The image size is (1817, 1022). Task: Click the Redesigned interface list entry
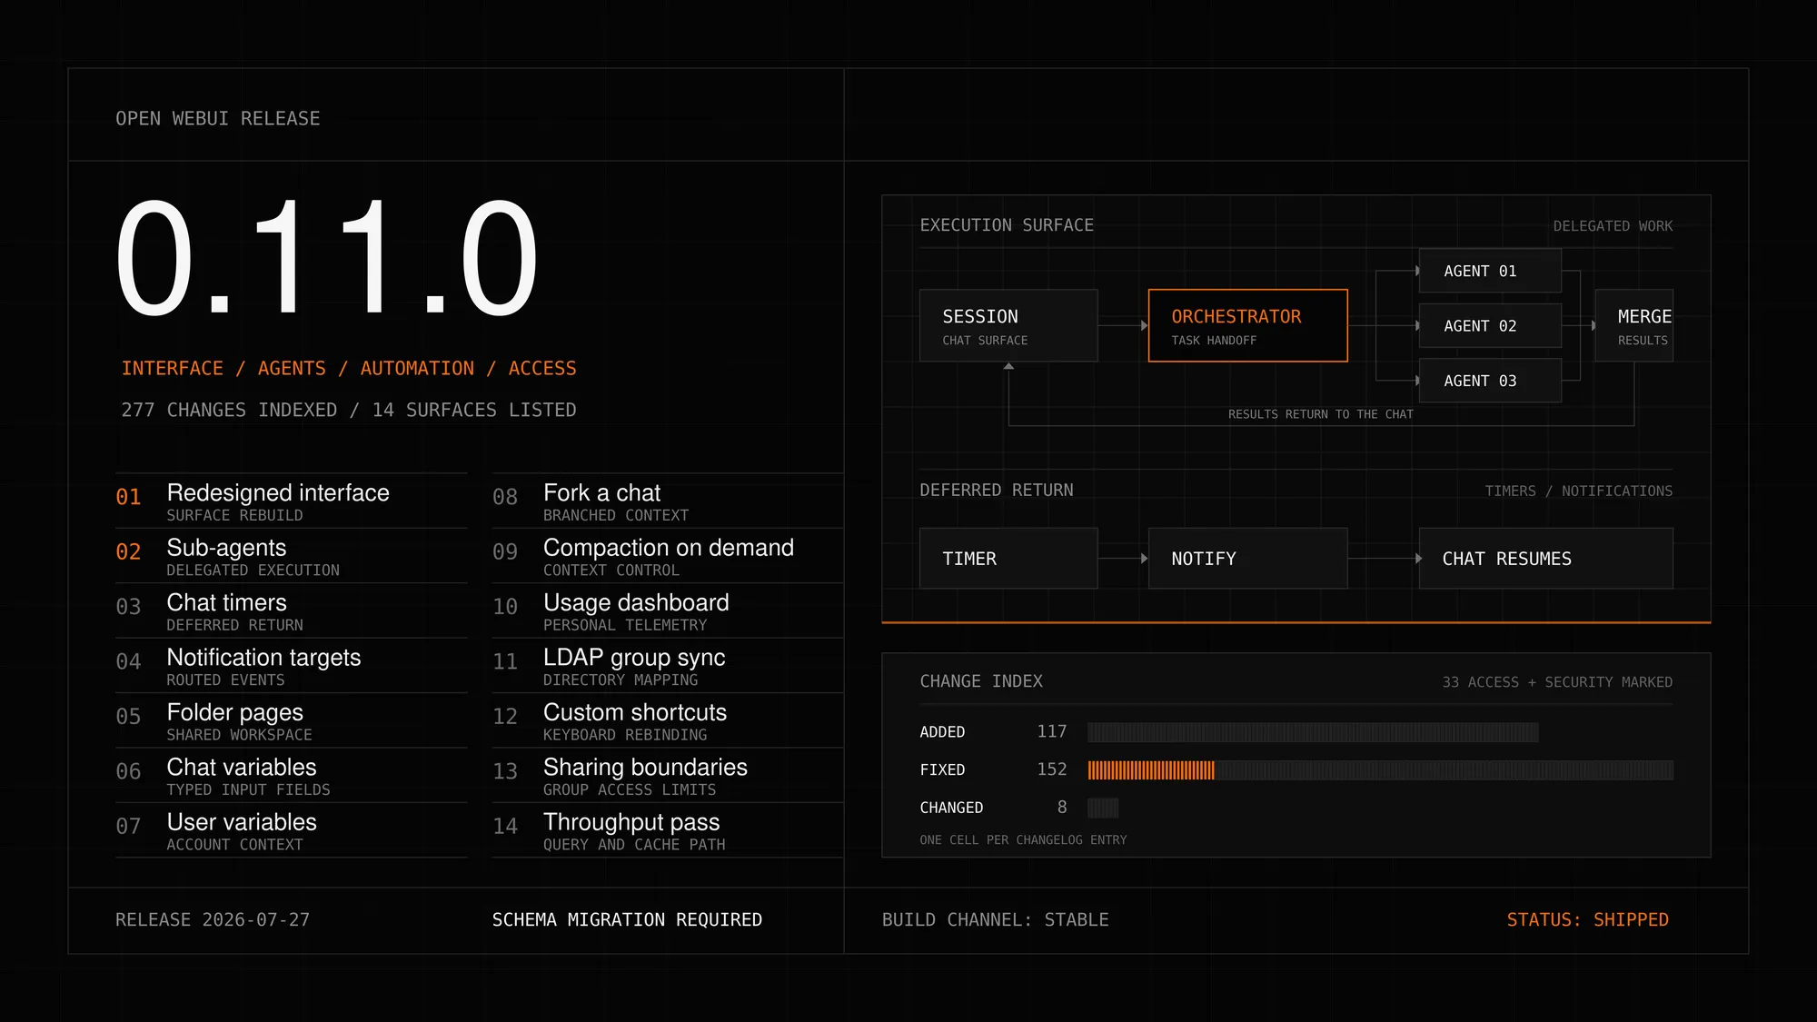pos(291,501)
